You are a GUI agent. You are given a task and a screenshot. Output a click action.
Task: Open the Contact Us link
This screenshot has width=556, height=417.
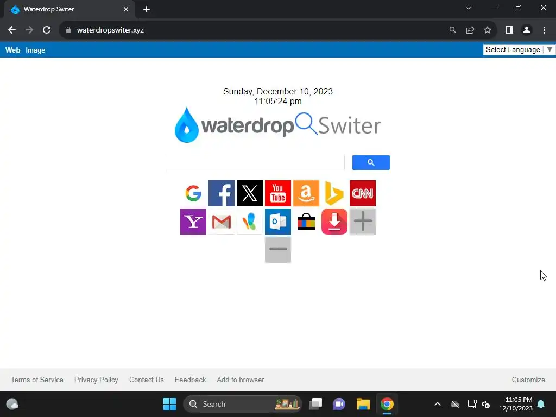coord(147,380)
